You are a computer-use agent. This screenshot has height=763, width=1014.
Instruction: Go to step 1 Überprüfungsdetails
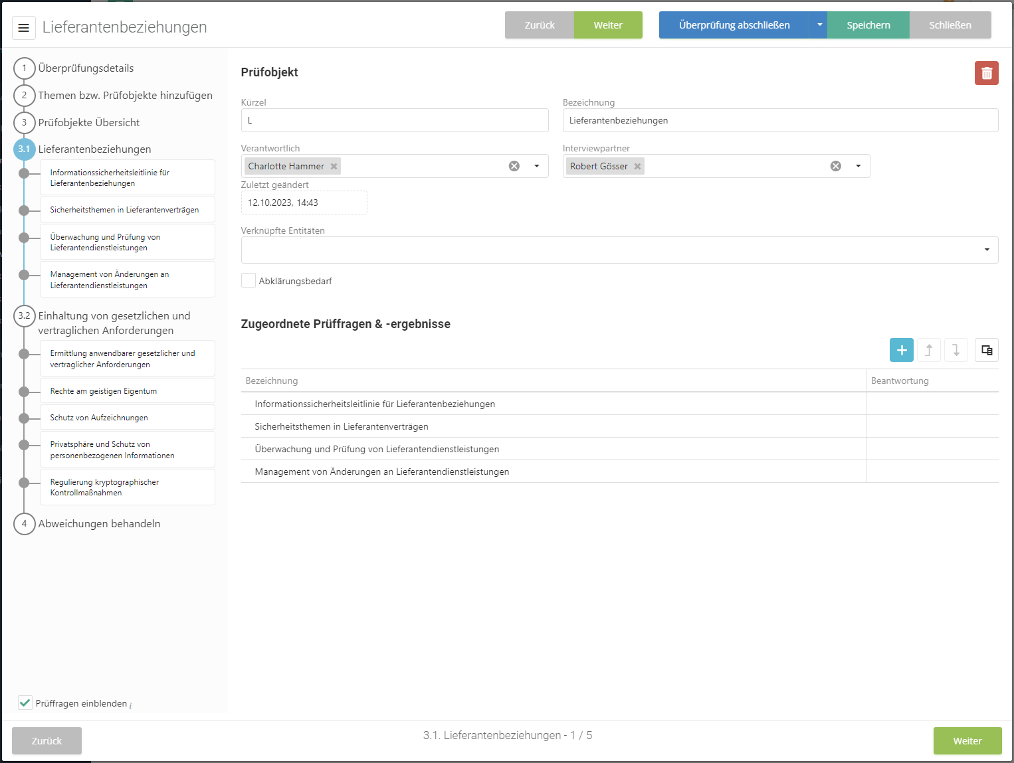[x=86, y=68]
